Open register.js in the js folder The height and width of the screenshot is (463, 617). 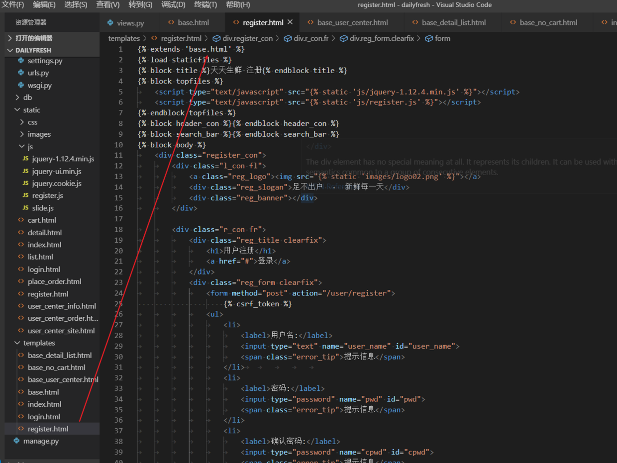[52, 195]
